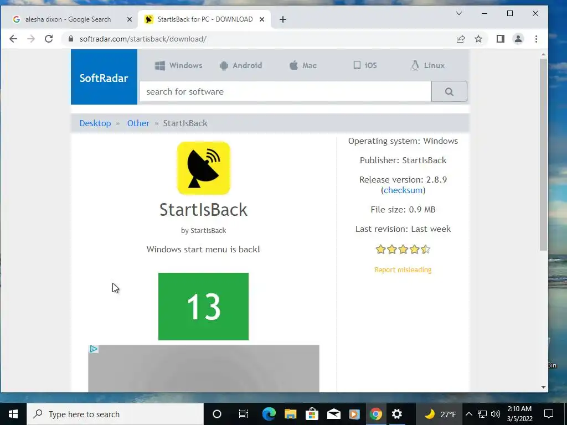
Task: Click the StartIsBack satellite dish icon
Action: (x=204, y=168)
